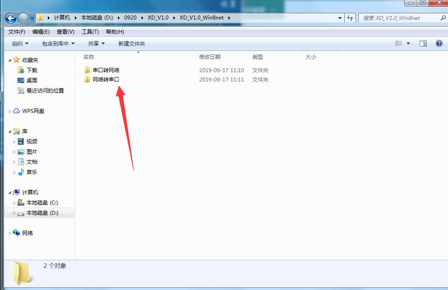Screen dimensions: 448x290
Task: Expand the 网络 node
Action: (10, 233)
